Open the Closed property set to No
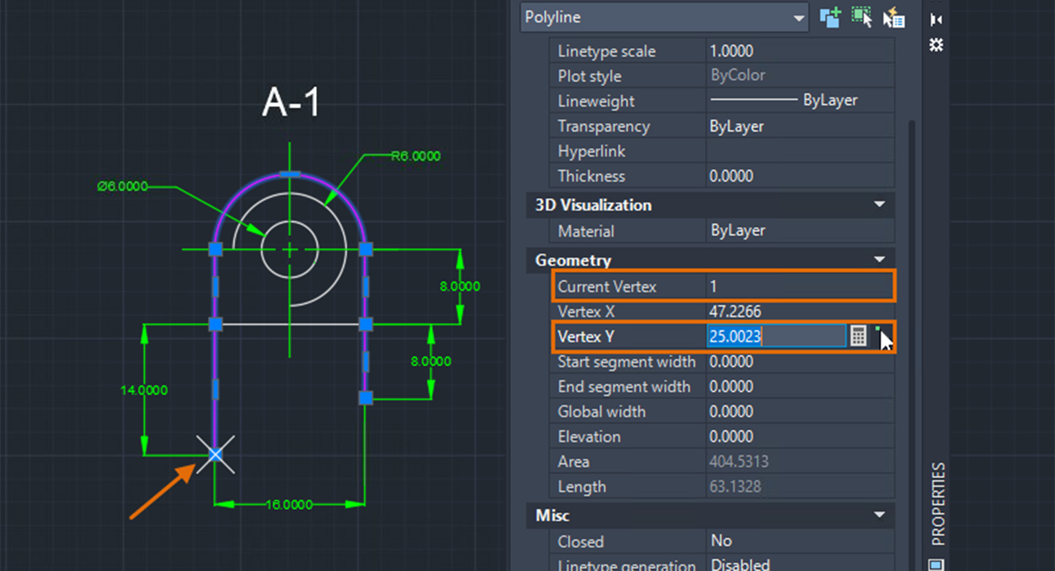The width and height of the screenshot is (1055, 571). 800,541
